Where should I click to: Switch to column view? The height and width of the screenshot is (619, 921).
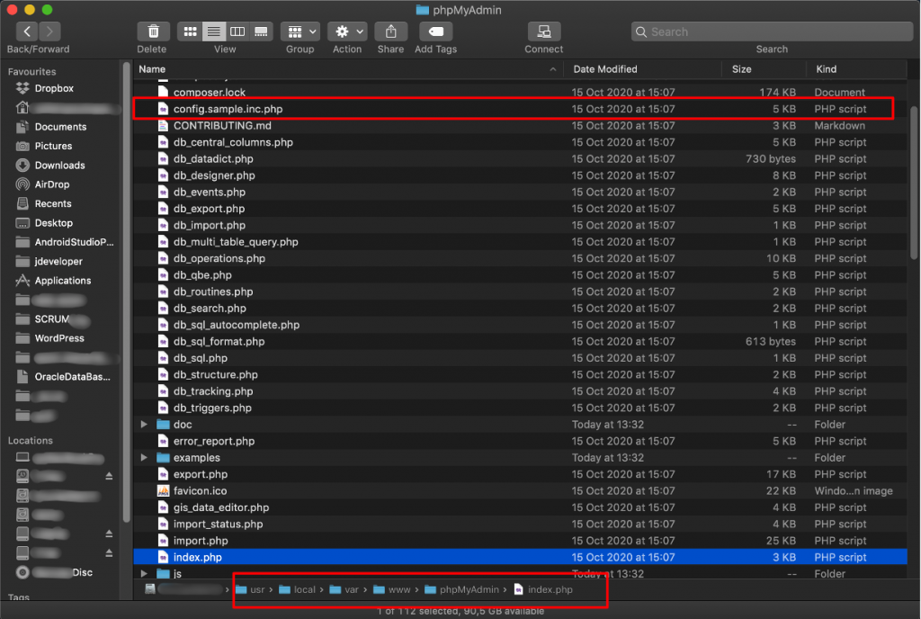tap(237, 31)
